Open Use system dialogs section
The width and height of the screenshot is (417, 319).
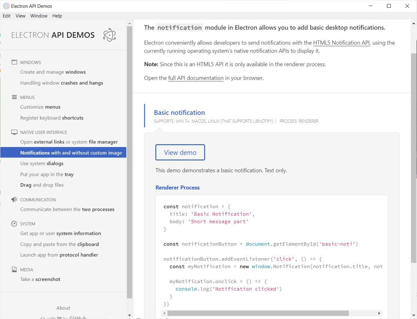42,163
